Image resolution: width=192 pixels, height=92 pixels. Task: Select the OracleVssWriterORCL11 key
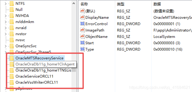tap(37, 82)
